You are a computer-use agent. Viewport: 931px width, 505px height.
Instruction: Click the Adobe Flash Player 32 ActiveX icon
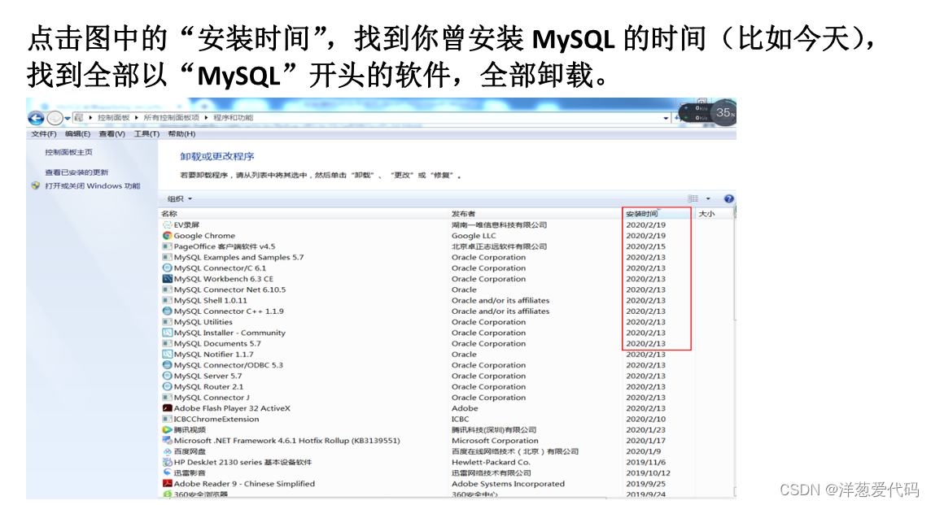168,408
